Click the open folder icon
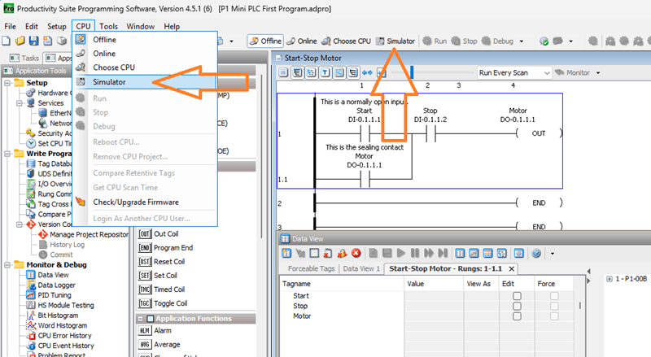651x357 pixels. click(20, 41)
